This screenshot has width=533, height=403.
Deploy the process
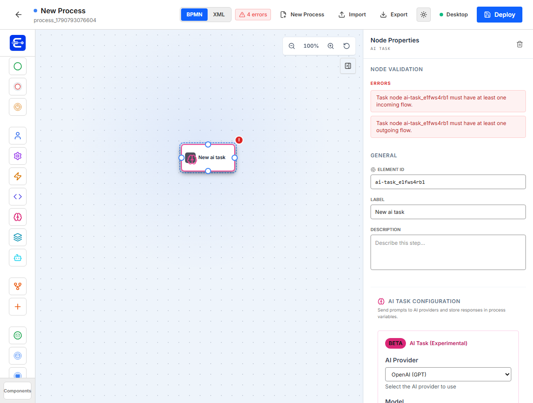pyautogui.click(x=499, y=15)
